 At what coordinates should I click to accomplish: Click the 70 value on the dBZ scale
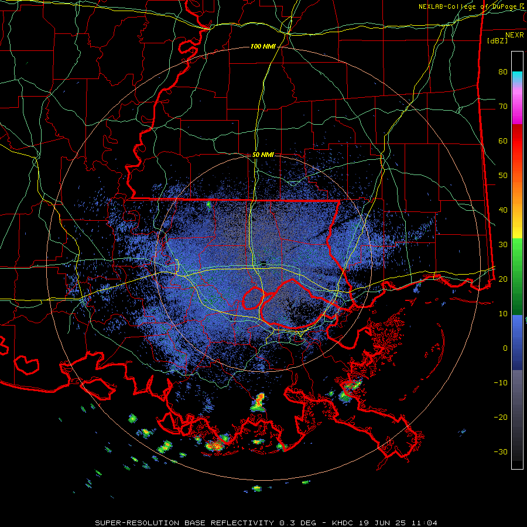(503, 106)
